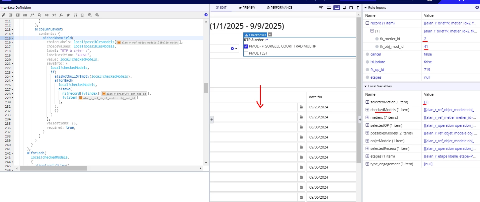The height and width of the screenshot is (202, 480).
Task: Open editor help question mark icon
Action: pyautogui.click(x=206, y=15)
